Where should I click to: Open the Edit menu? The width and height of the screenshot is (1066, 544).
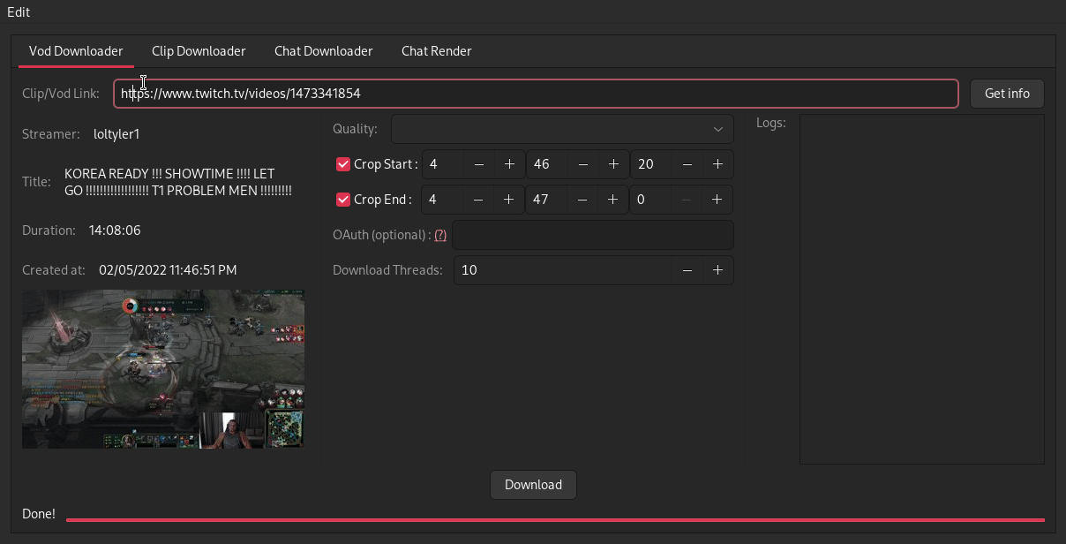[x=19, y=12]
